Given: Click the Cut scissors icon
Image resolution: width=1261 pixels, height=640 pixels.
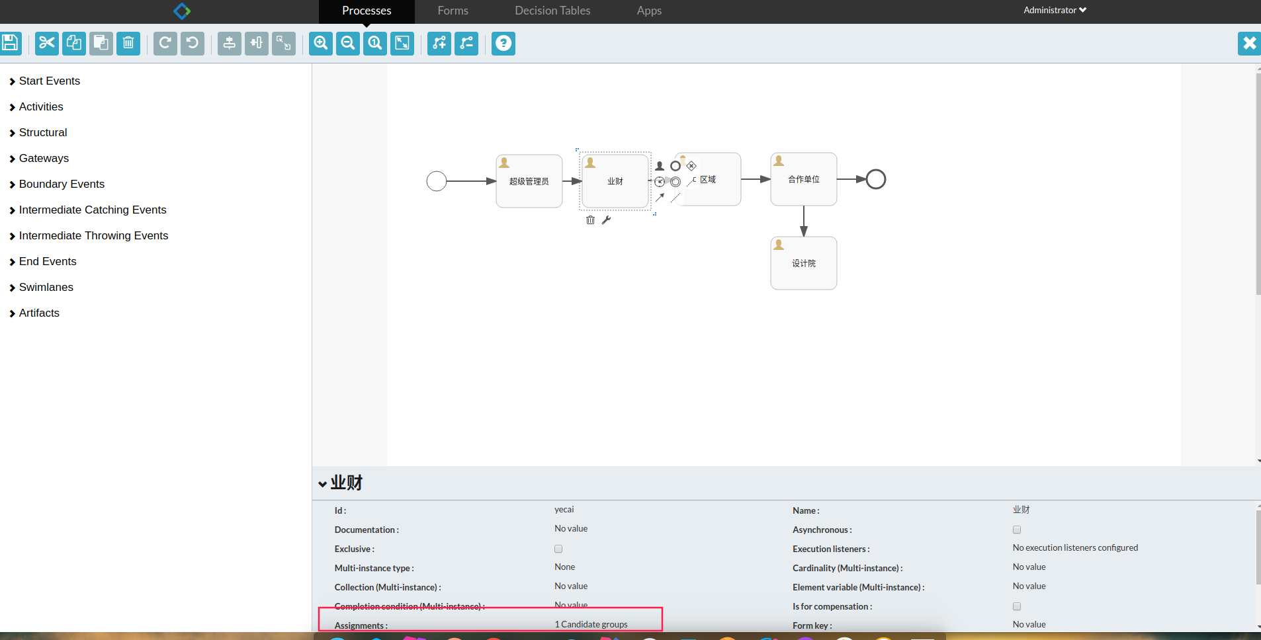Looking at the screenshot, I should (46, 44).
